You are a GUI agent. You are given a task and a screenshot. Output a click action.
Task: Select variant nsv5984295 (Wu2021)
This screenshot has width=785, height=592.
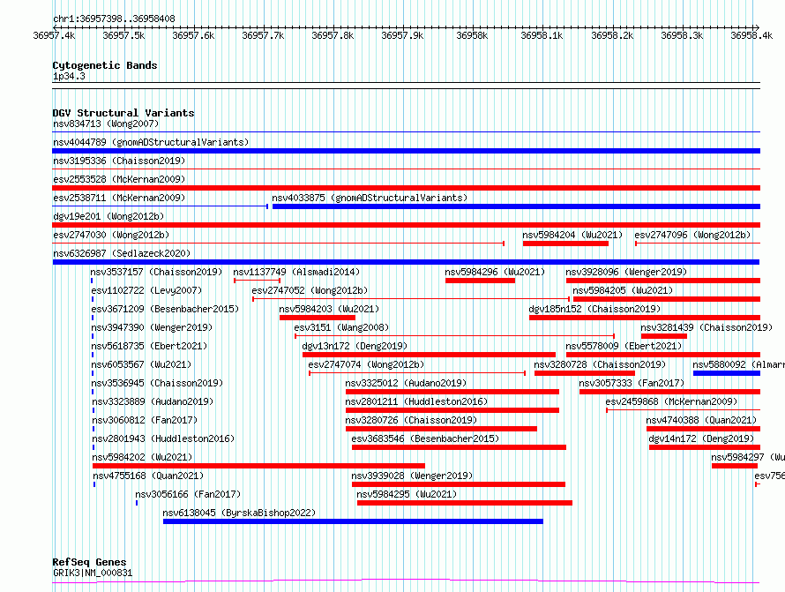[407, 494]
